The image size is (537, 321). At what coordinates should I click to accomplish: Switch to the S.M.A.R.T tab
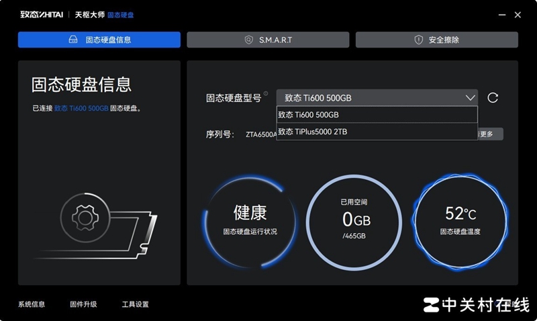268,40
